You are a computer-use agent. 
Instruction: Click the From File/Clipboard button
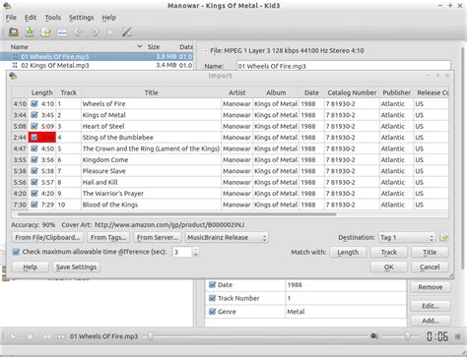47,237
